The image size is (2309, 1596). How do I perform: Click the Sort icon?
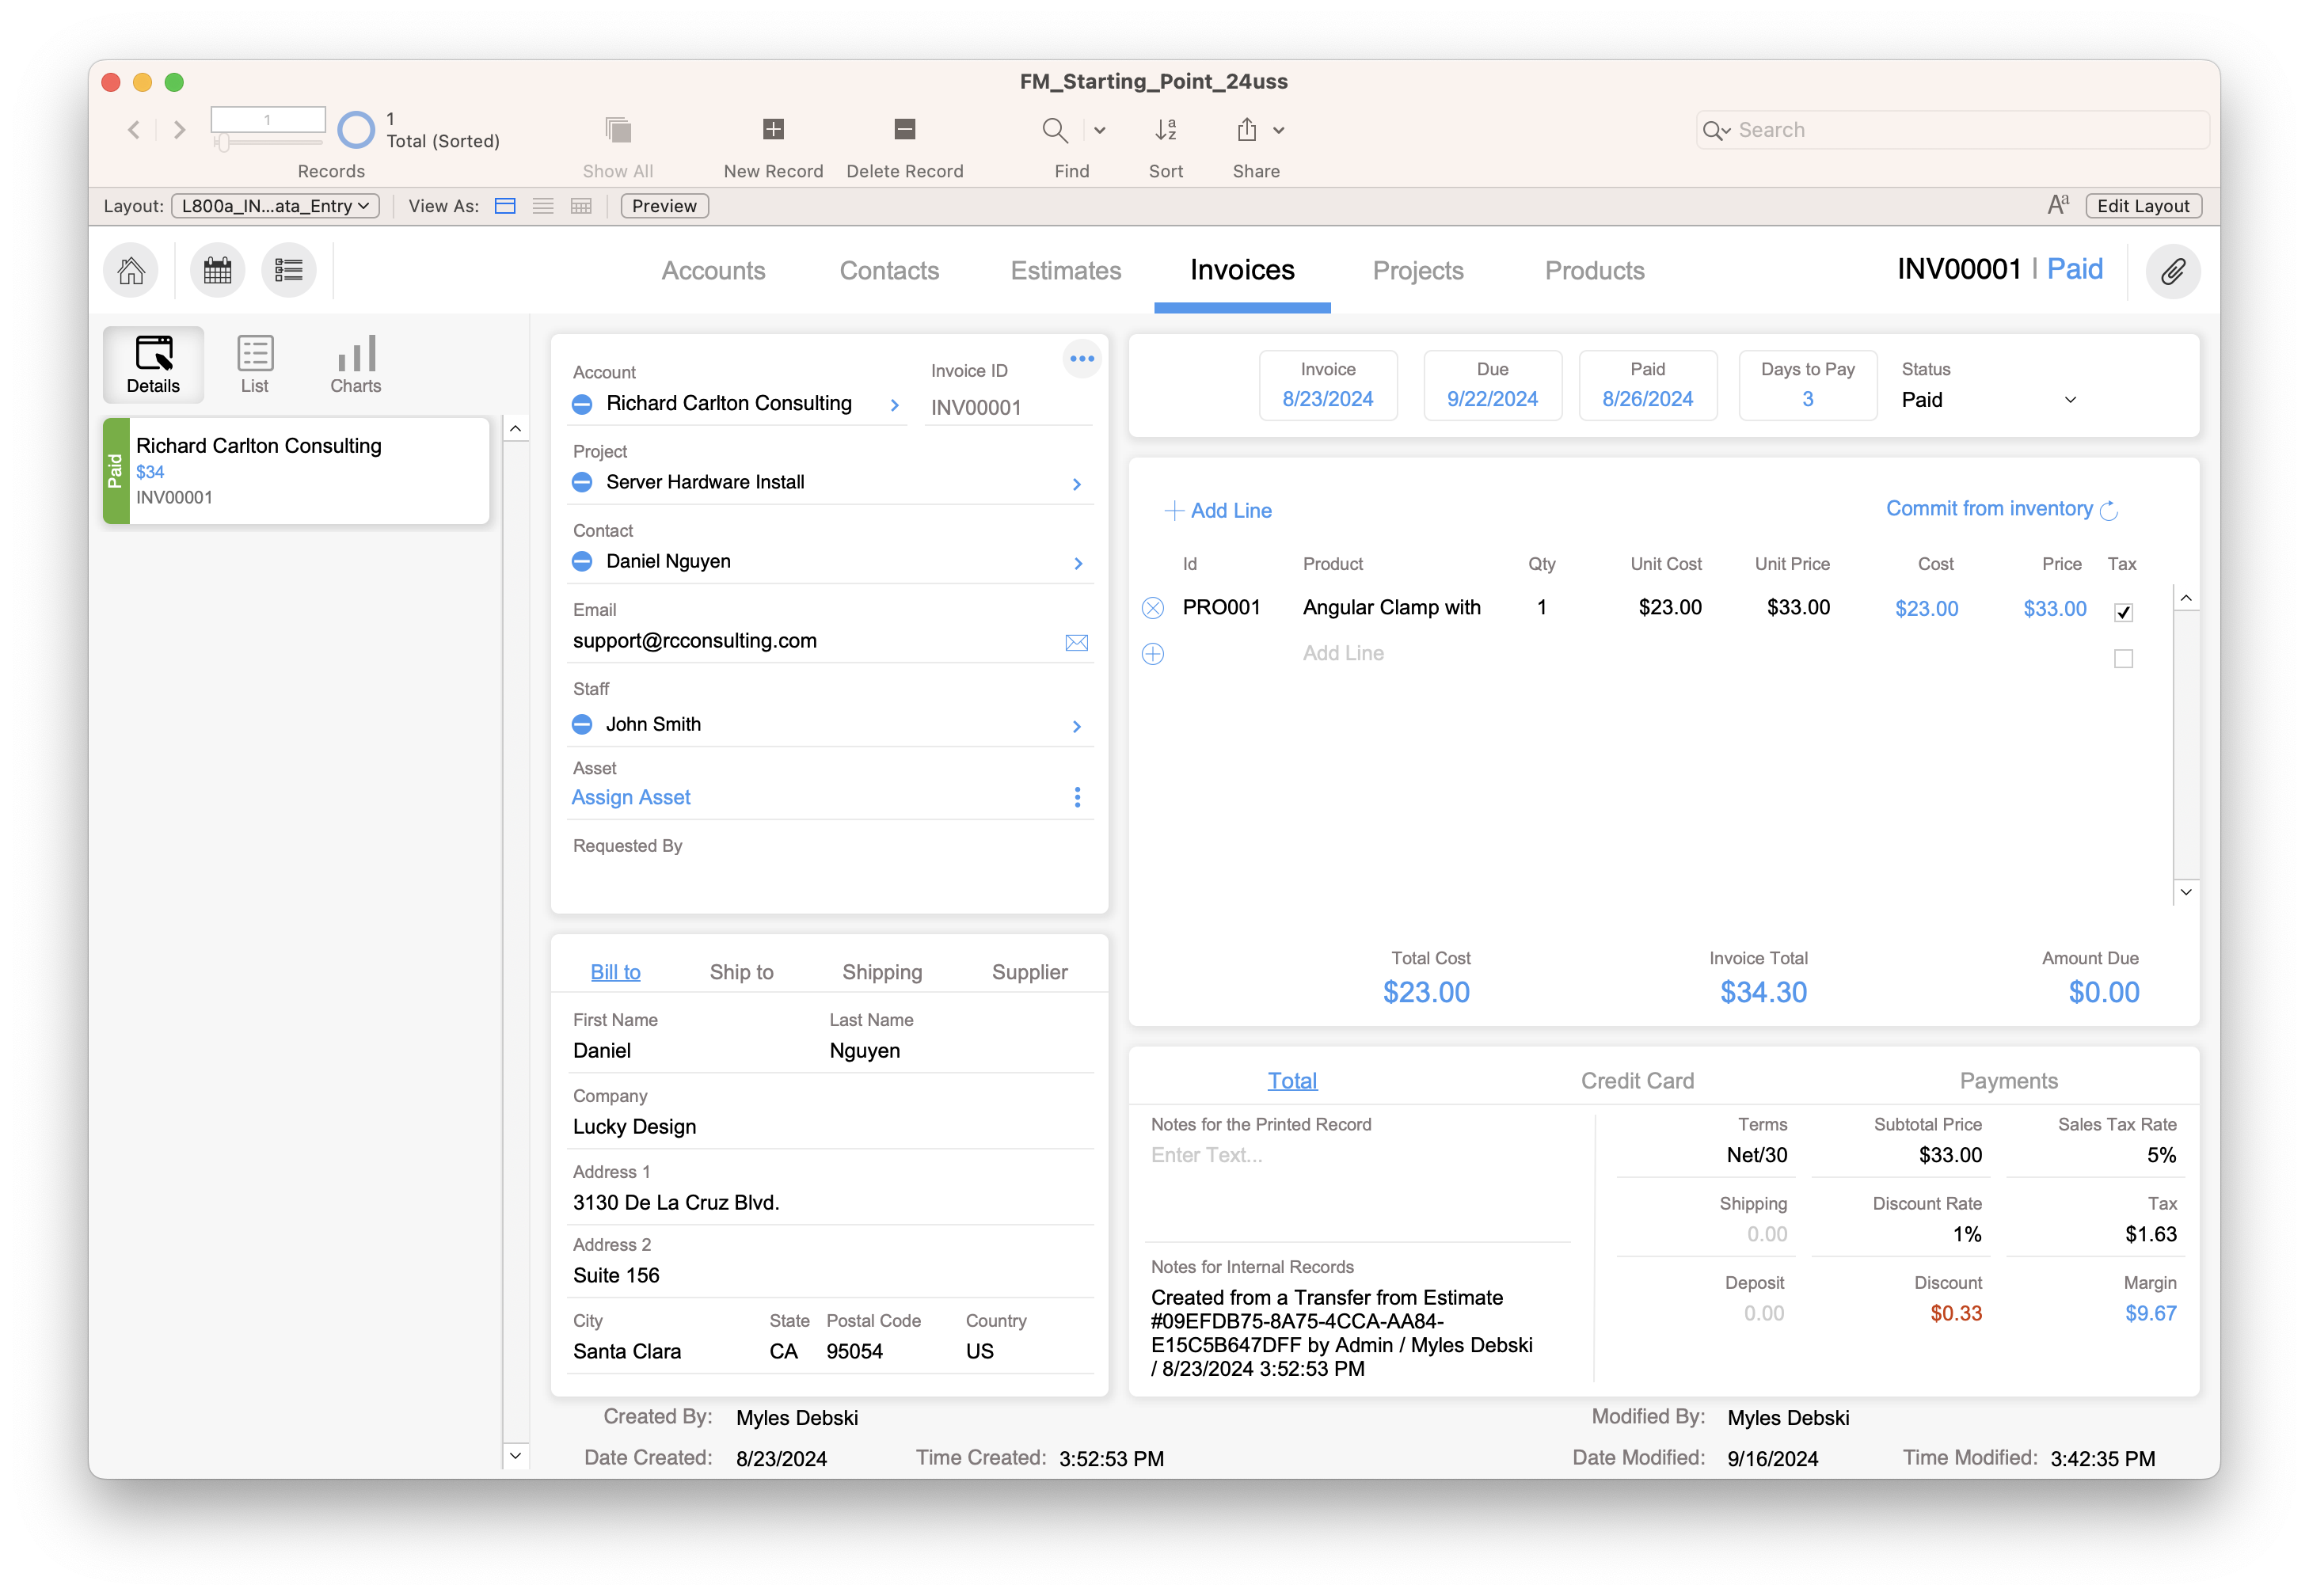tap(1165, 129)
